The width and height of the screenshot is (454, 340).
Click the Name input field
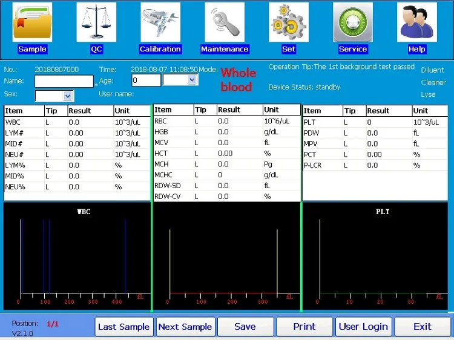[64, 81]
